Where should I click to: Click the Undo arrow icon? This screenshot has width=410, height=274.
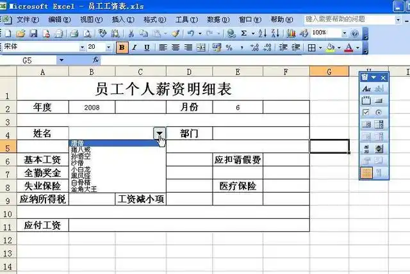click(191, 33)
